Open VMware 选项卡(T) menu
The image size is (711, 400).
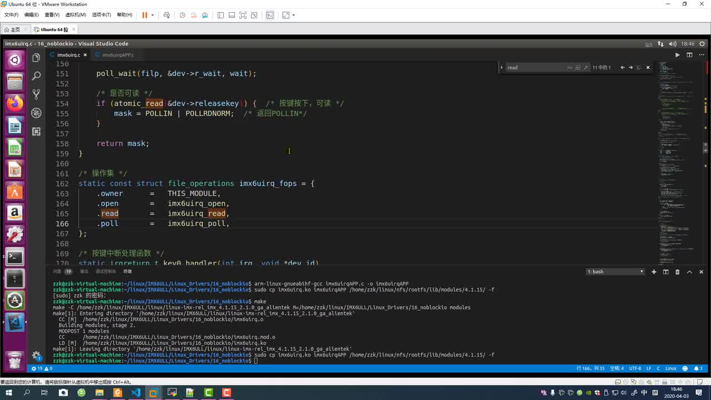pyautogui.click(x=101, y=15)
